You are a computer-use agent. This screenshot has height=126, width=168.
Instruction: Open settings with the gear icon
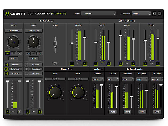pyautogui.click(x=159, y=13)
